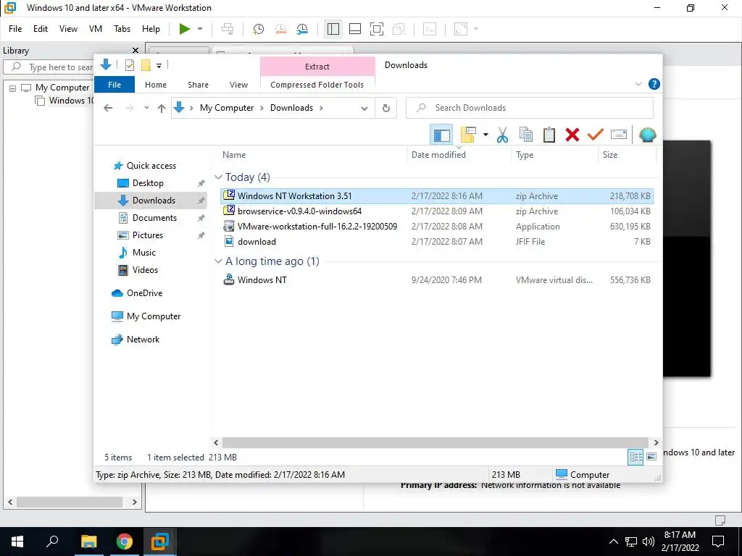The image size is (742, 556).
Task: Close the VMware Library panel
Action: click(136, 51)
